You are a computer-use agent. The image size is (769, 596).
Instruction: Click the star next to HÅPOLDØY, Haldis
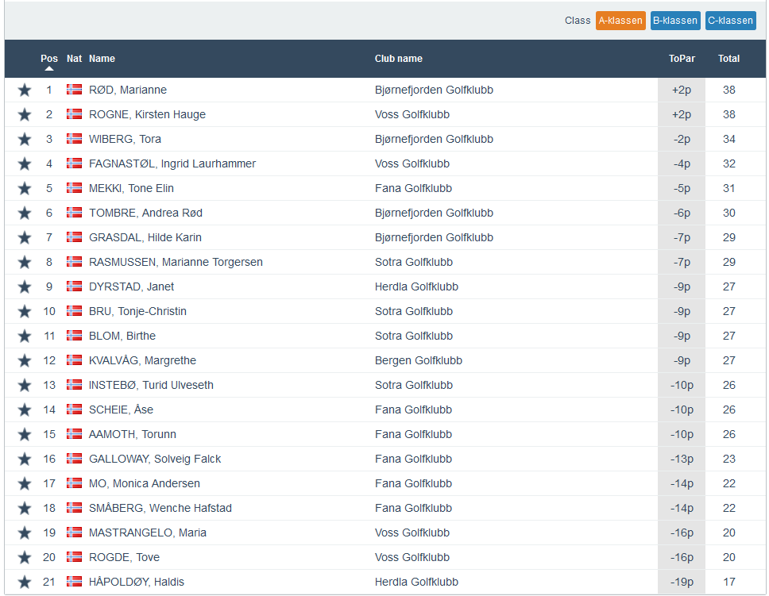[x=25, y=583]
